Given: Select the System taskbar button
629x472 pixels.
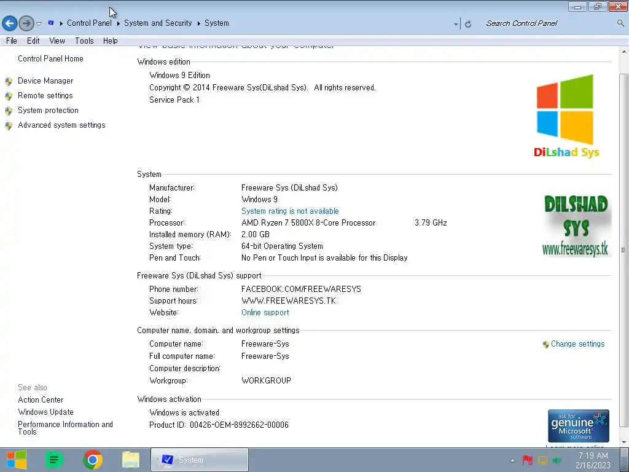Looking at the screenshot, I should pos(200,460).
